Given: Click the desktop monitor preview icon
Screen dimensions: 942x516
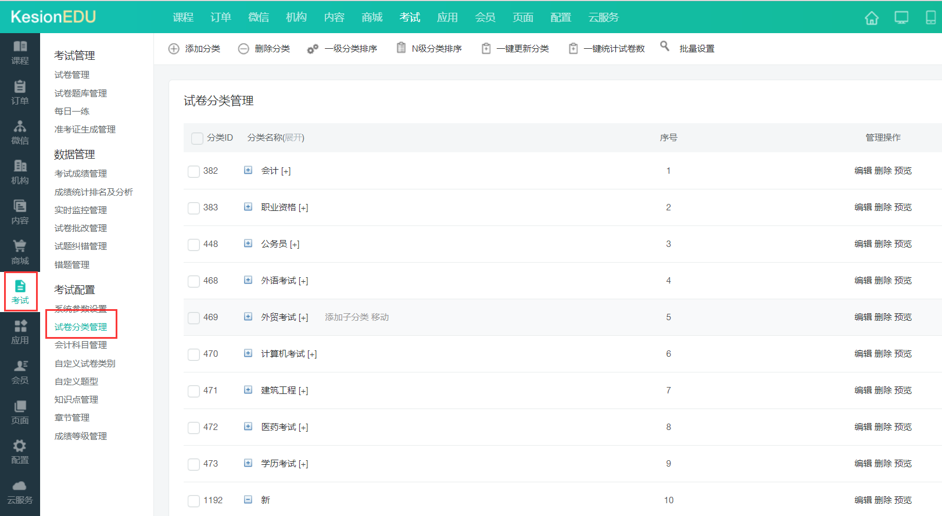Looking at the screenshot, I should (901, 18).
